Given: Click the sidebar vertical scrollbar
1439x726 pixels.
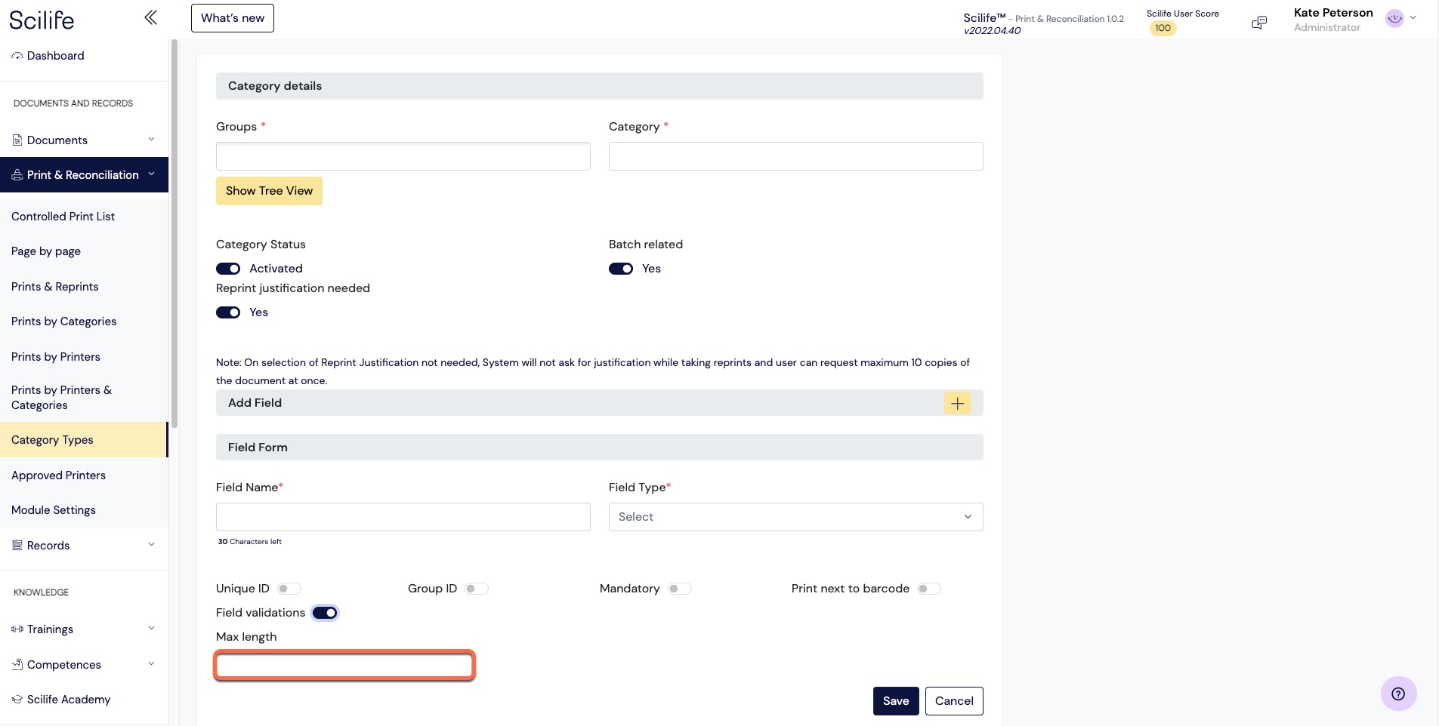Looking at the screenshot, I should click(x=174, y=234).
